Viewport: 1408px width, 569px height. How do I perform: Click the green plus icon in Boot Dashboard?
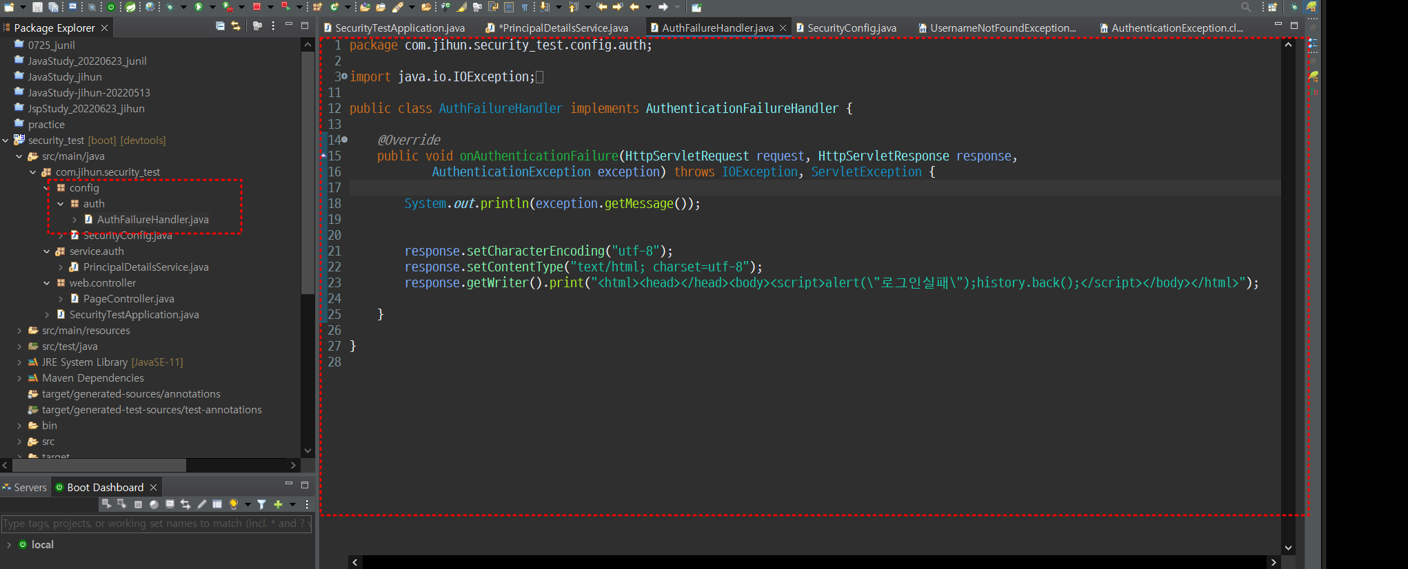click(278, 504)
